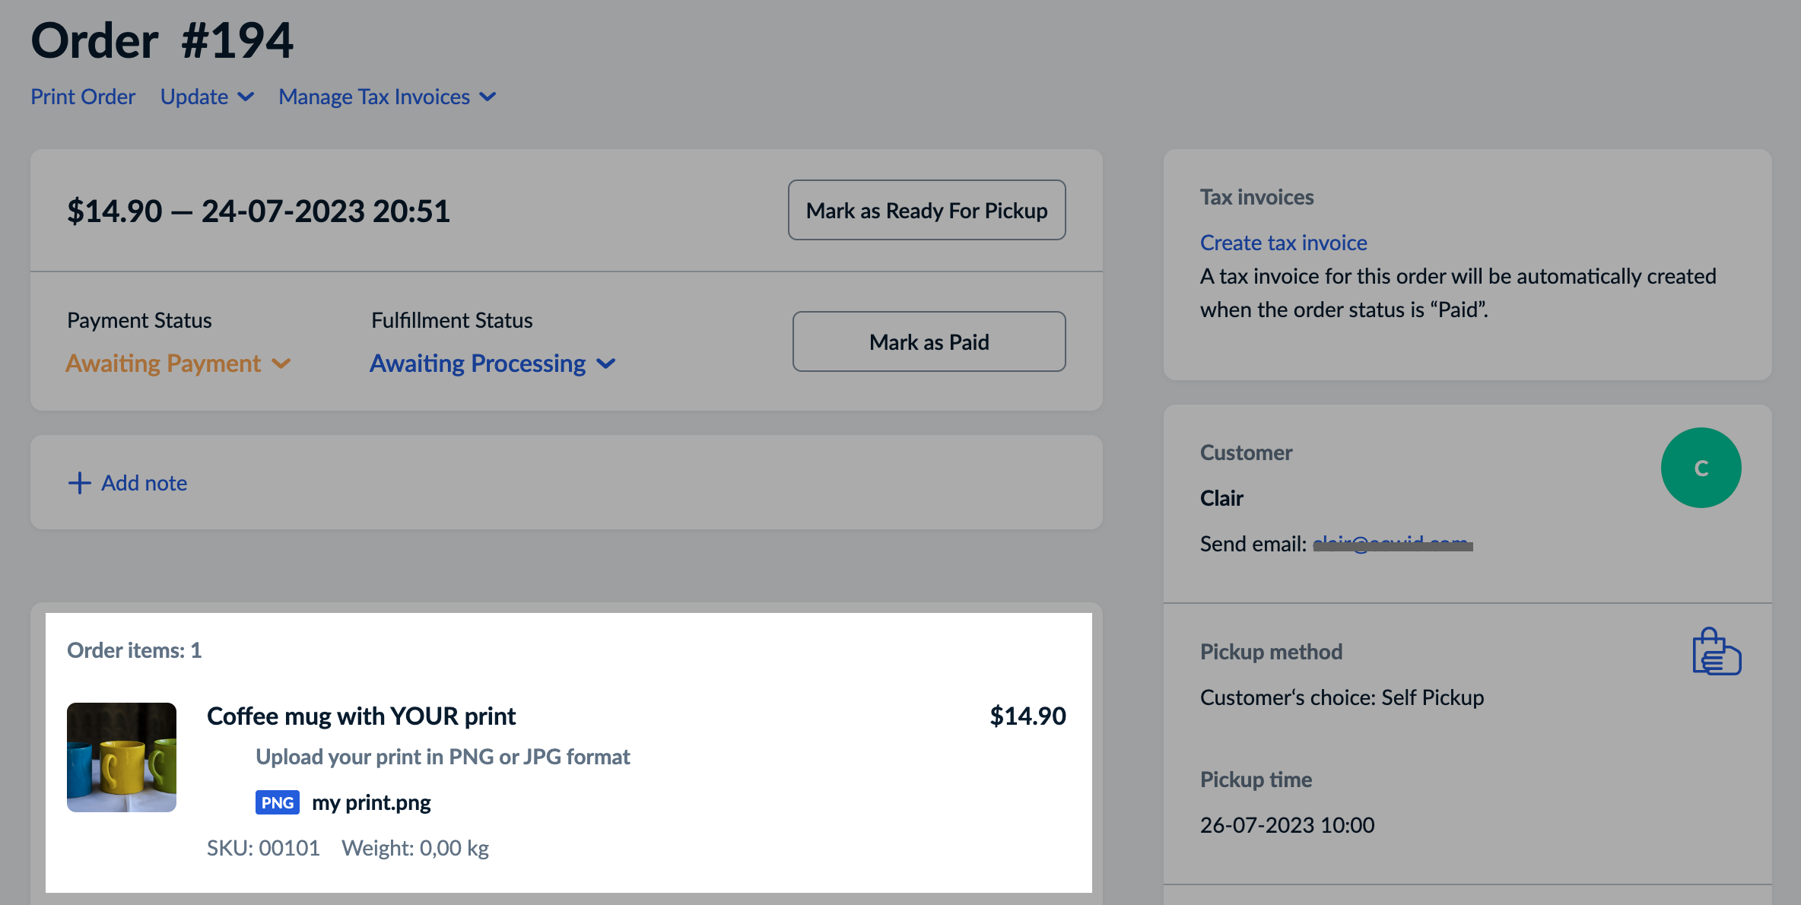This screenshot has width=1801, height=905.
Task: Click the plus icon next to Add note
Action: coord(79,483)
